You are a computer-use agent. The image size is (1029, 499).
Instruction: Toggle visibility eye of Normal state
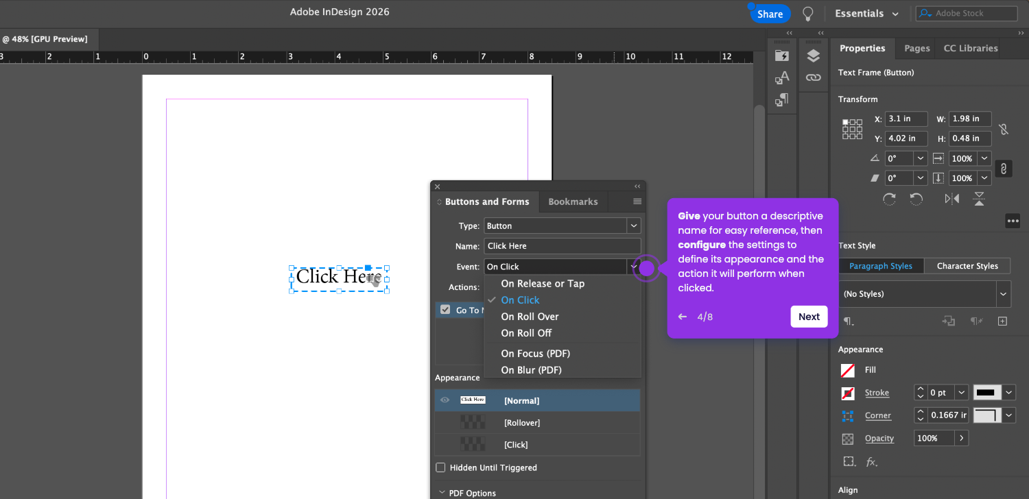(x=445, y=400)
